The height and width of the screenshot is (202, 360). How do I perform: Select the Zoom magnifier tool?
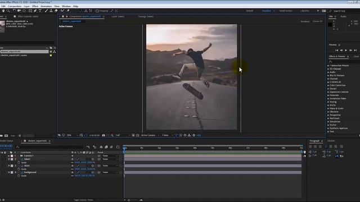pos(8,11)
